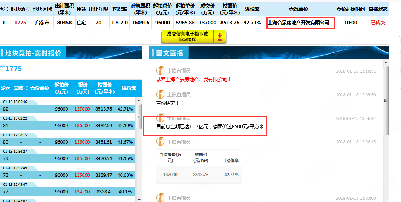Select the 举牌号 column header
401x202 pixels.
[x=20, y=88]
